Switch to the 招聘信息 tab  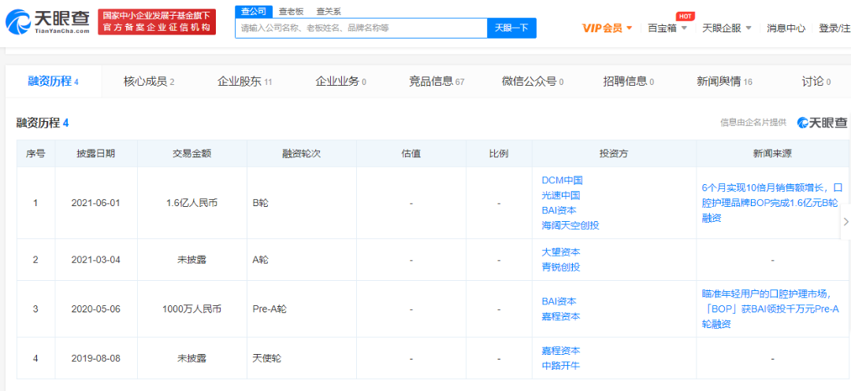point(628,81)
